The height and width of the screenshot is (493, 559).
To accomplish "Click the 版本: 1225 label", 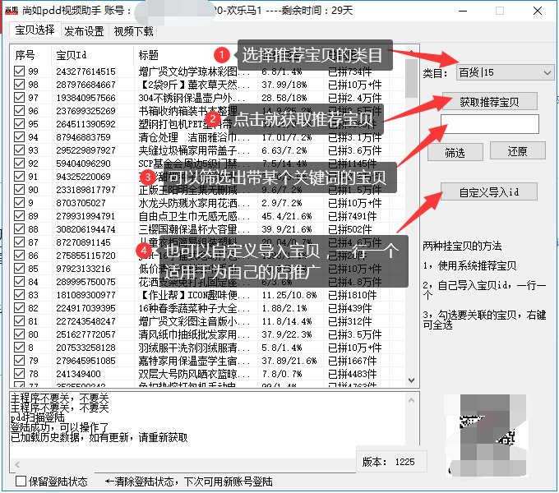I will coord(388,462).
